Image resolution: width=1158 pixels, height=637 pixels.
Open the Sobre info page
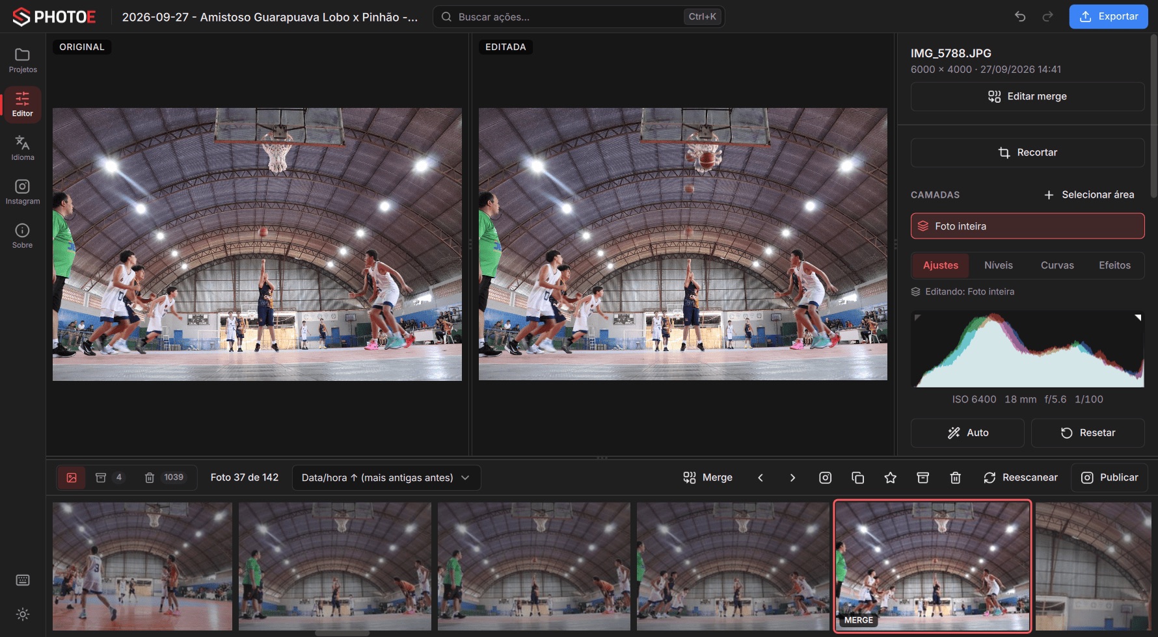[23, 236]
